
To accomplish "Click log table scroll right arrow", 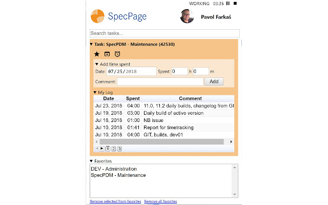I will (231, 141).
